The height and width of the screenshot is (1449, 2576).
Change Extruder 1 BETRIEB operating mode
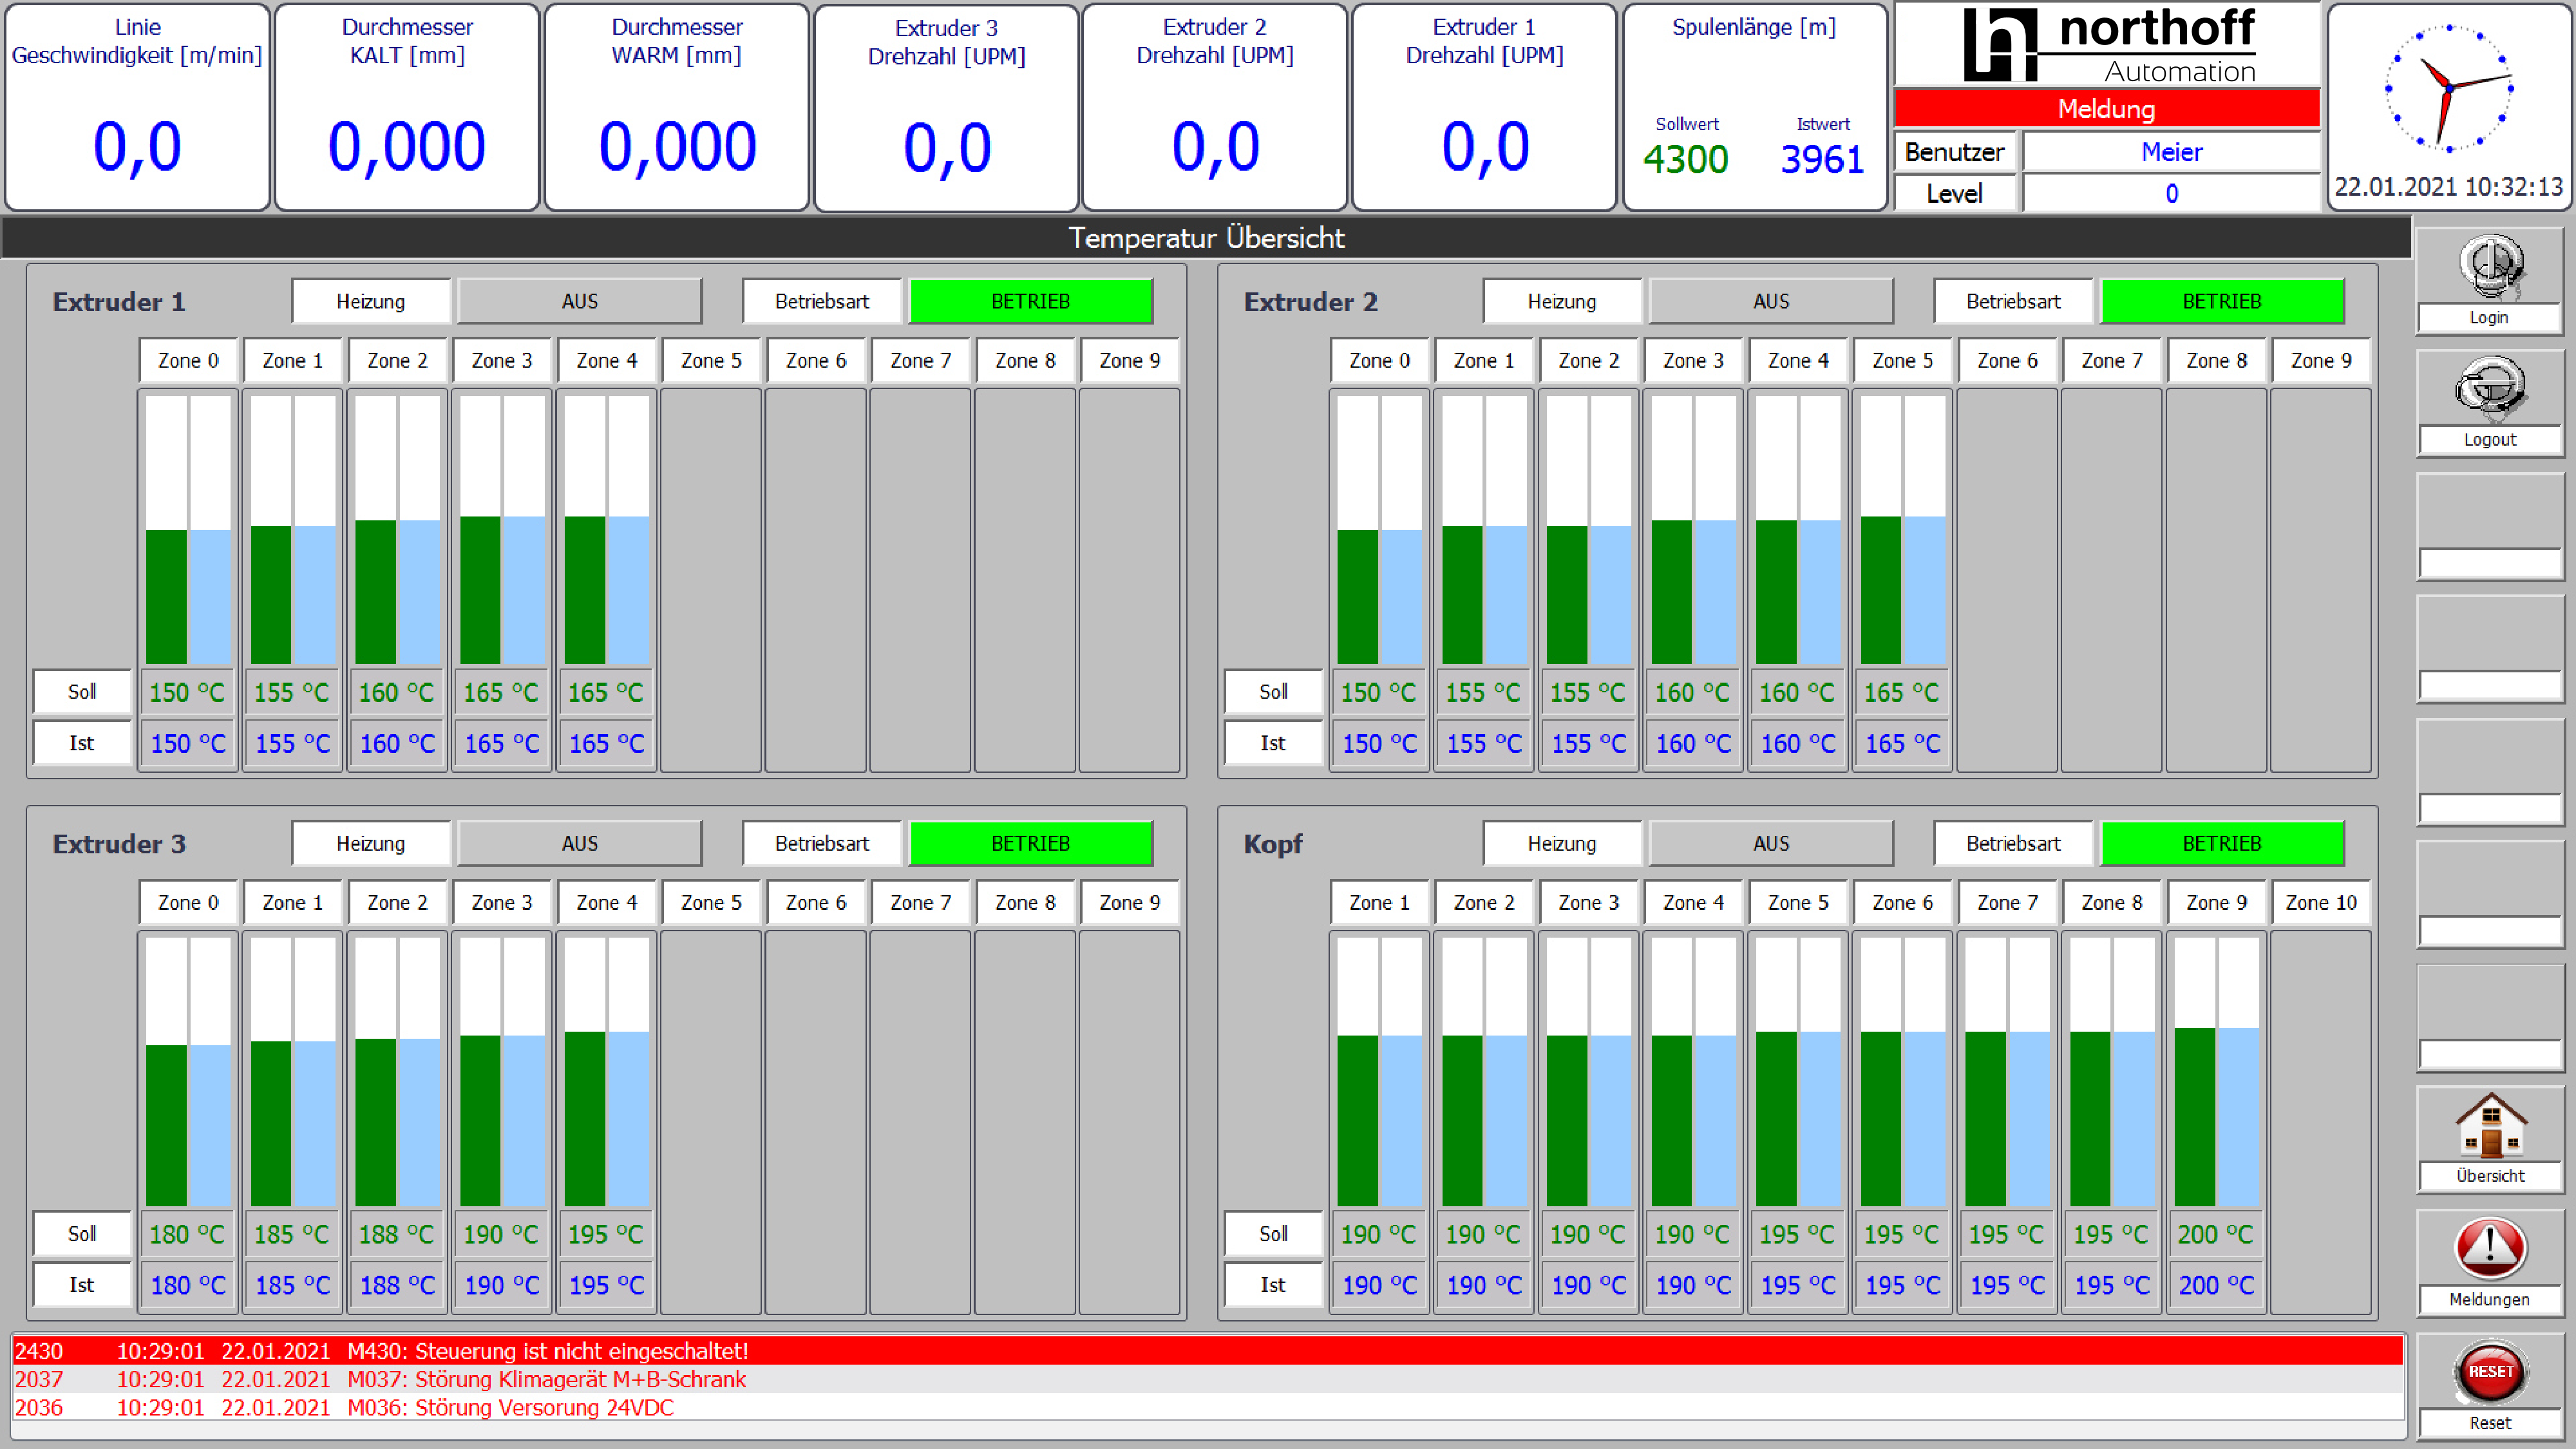pos(1030,301)
